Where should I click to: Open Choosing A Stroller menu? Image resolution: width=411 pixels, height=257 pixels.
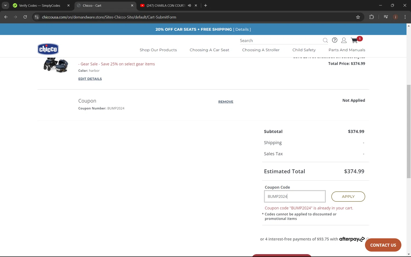(x=261, y=50)
